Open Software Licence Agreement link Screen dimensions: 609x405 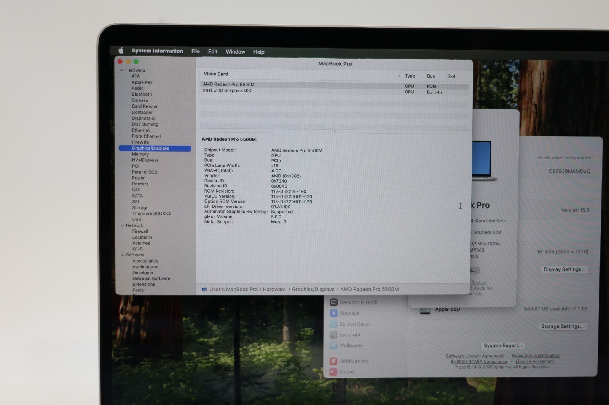click(475, 356)
